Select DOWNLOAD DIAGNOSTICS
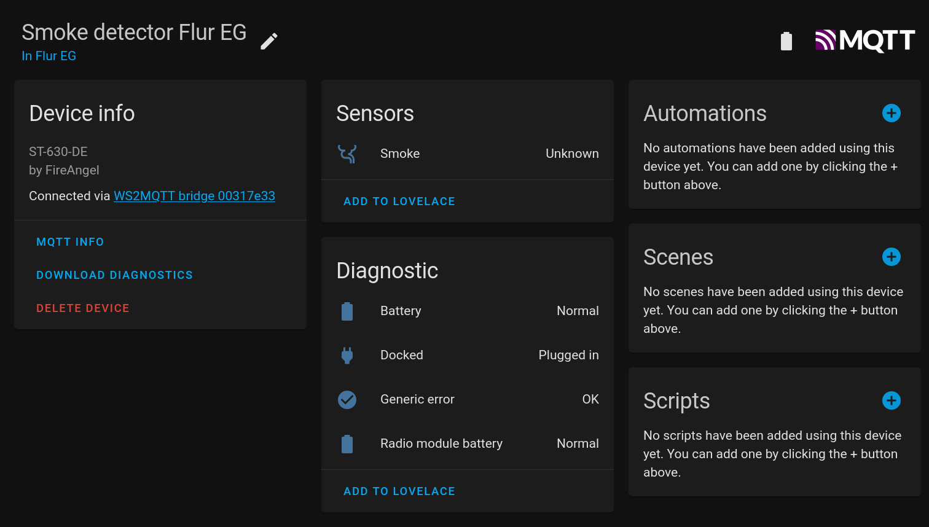Viewport: 929px width, 527px height. point(114,275)
